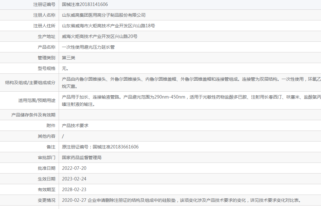Viewport: 321px width, 209px height.
Task: Click the 变更情况 label
Action: (46, 200)
